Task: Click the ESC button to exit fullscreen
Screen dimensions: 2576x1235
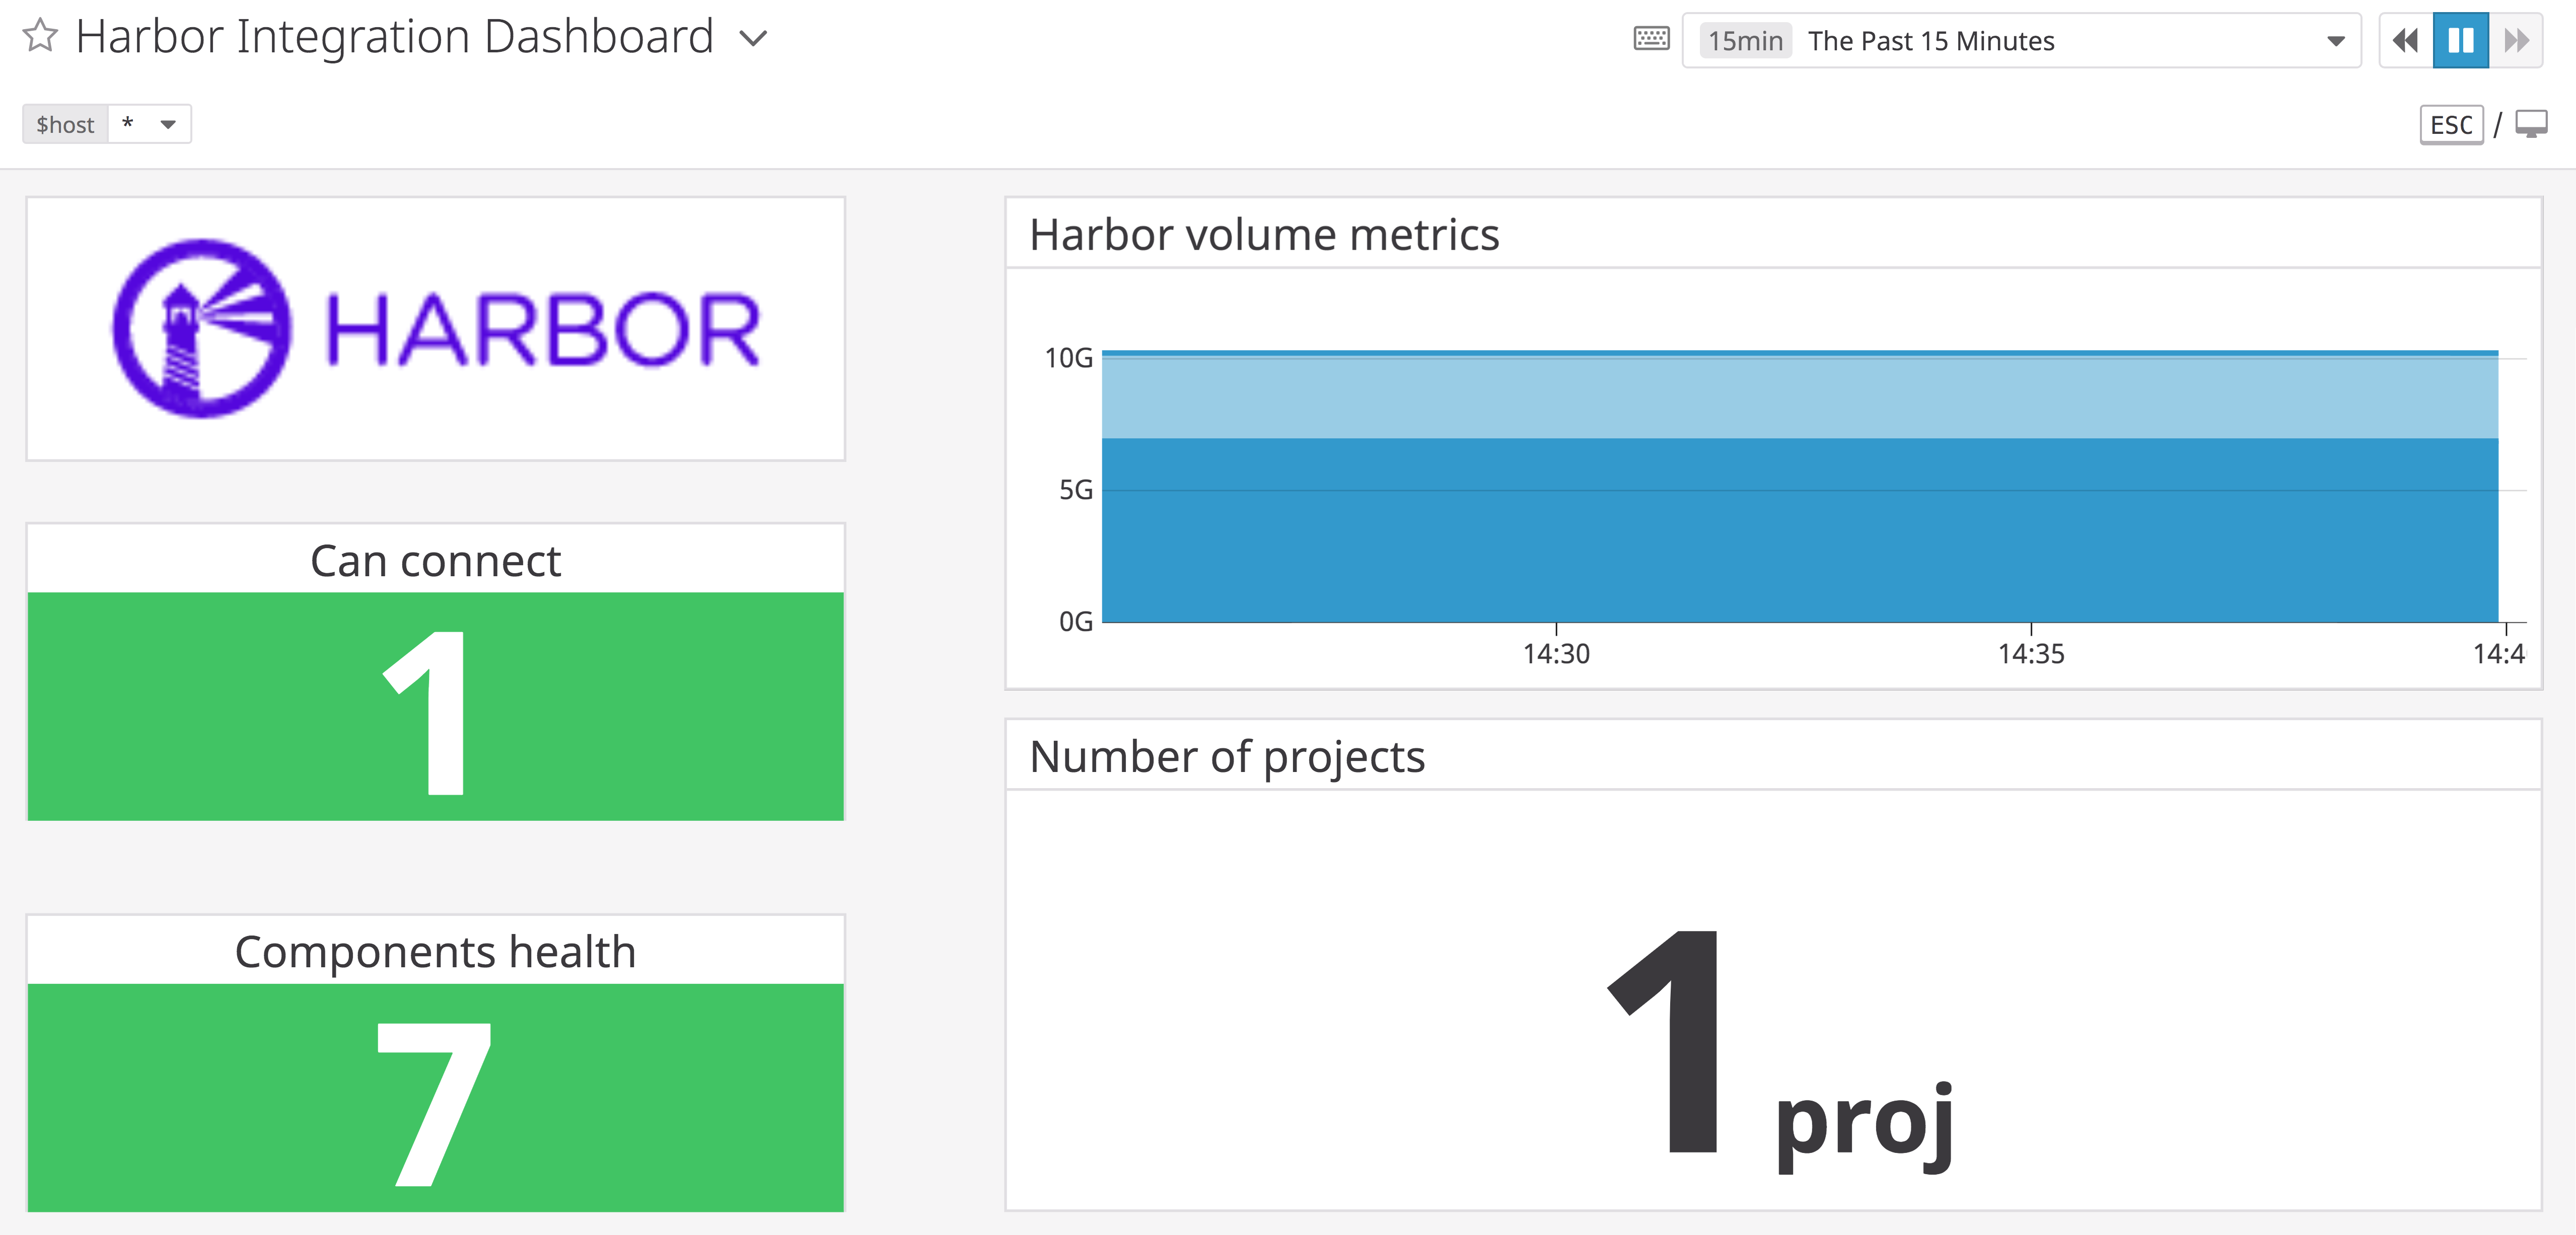Action: point(2450,125)
